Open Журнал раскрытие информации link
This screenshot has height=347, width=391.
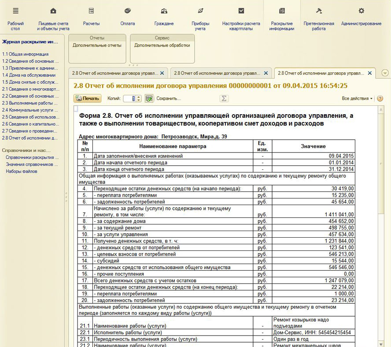[30, 42]
